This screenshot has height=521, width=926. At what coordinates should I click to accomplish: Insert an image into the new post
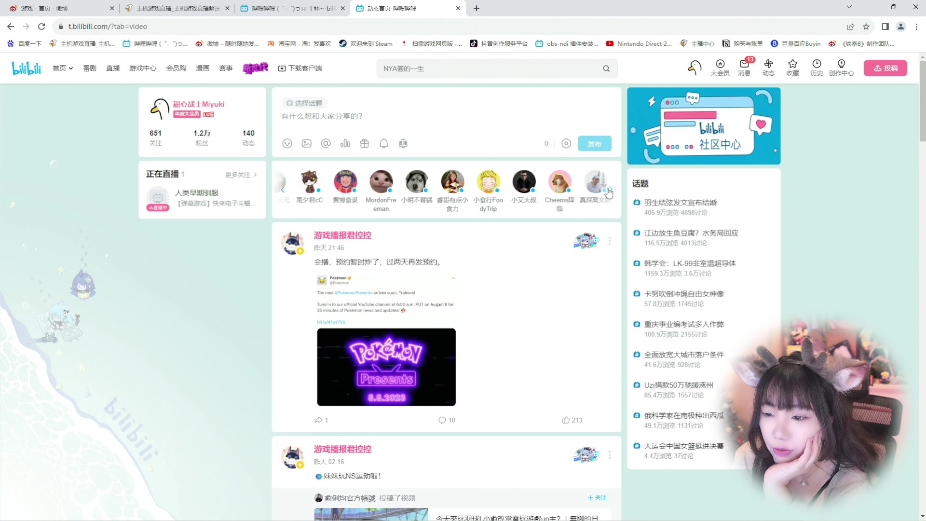click(x=306, y=143)
